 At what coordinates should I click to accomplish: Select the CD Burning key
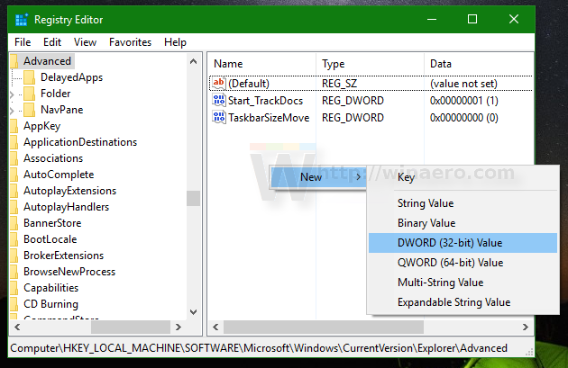pyautogui.click(x=51, y=304)
